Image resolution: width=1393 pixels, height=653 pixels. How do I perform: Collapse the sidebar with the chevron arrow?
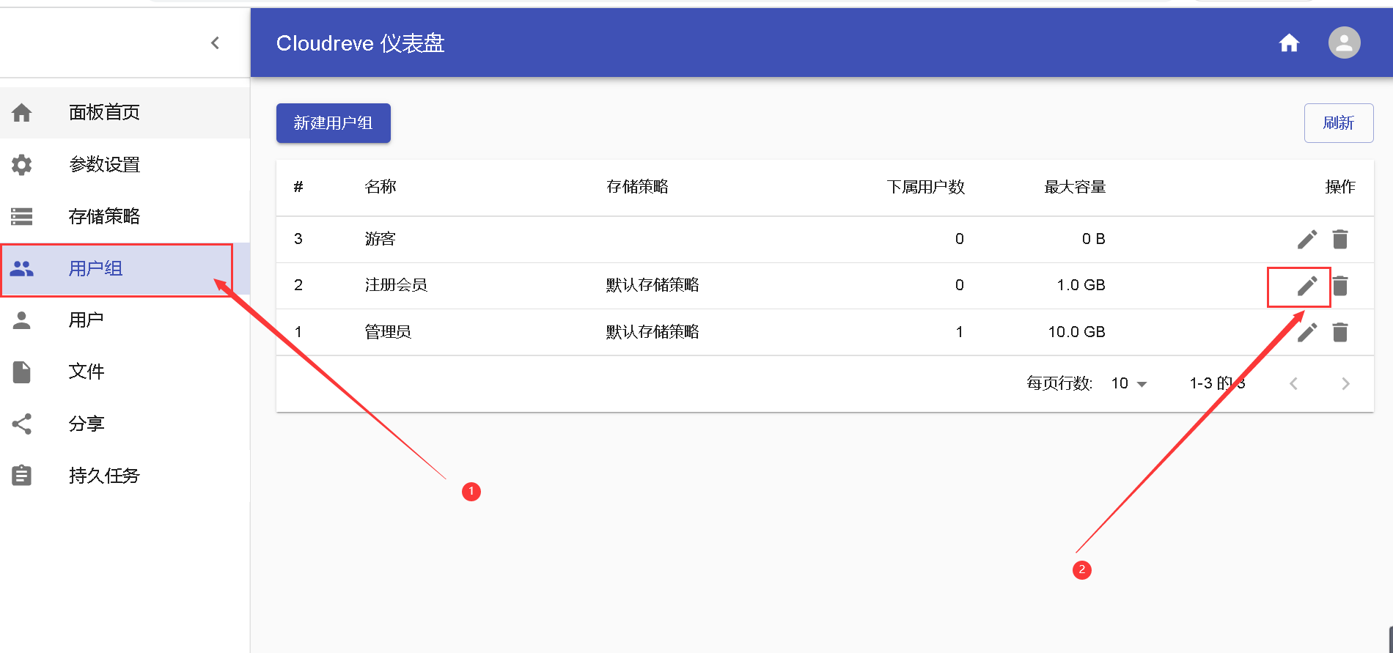point(215,43)
